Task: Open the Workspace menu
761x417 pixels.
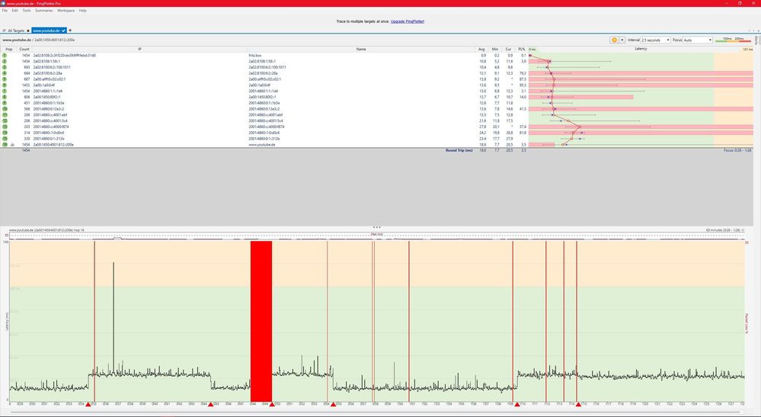Action: click(66, 10)
